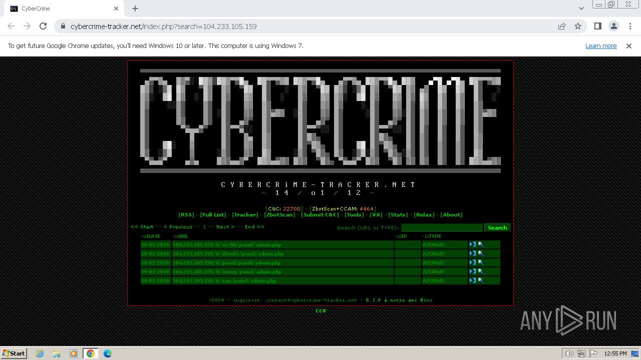Open the [Stats] menu link
This screenshot has width=641, height=360.
point(398,214)
